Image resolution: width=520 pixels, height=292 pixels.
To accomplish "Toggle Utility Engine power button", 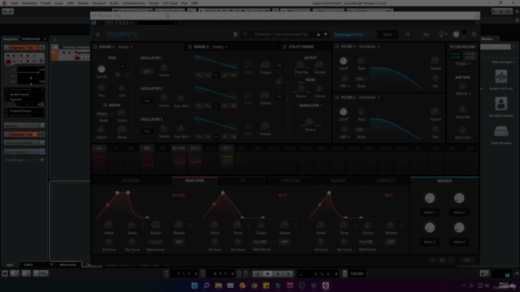I will pos(284,47).
